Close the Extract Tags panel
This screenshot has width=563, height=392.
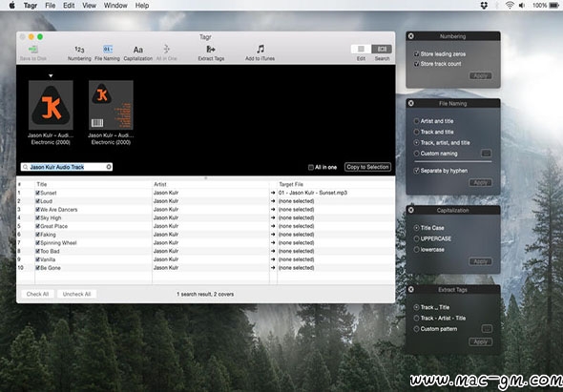point(411,289)
